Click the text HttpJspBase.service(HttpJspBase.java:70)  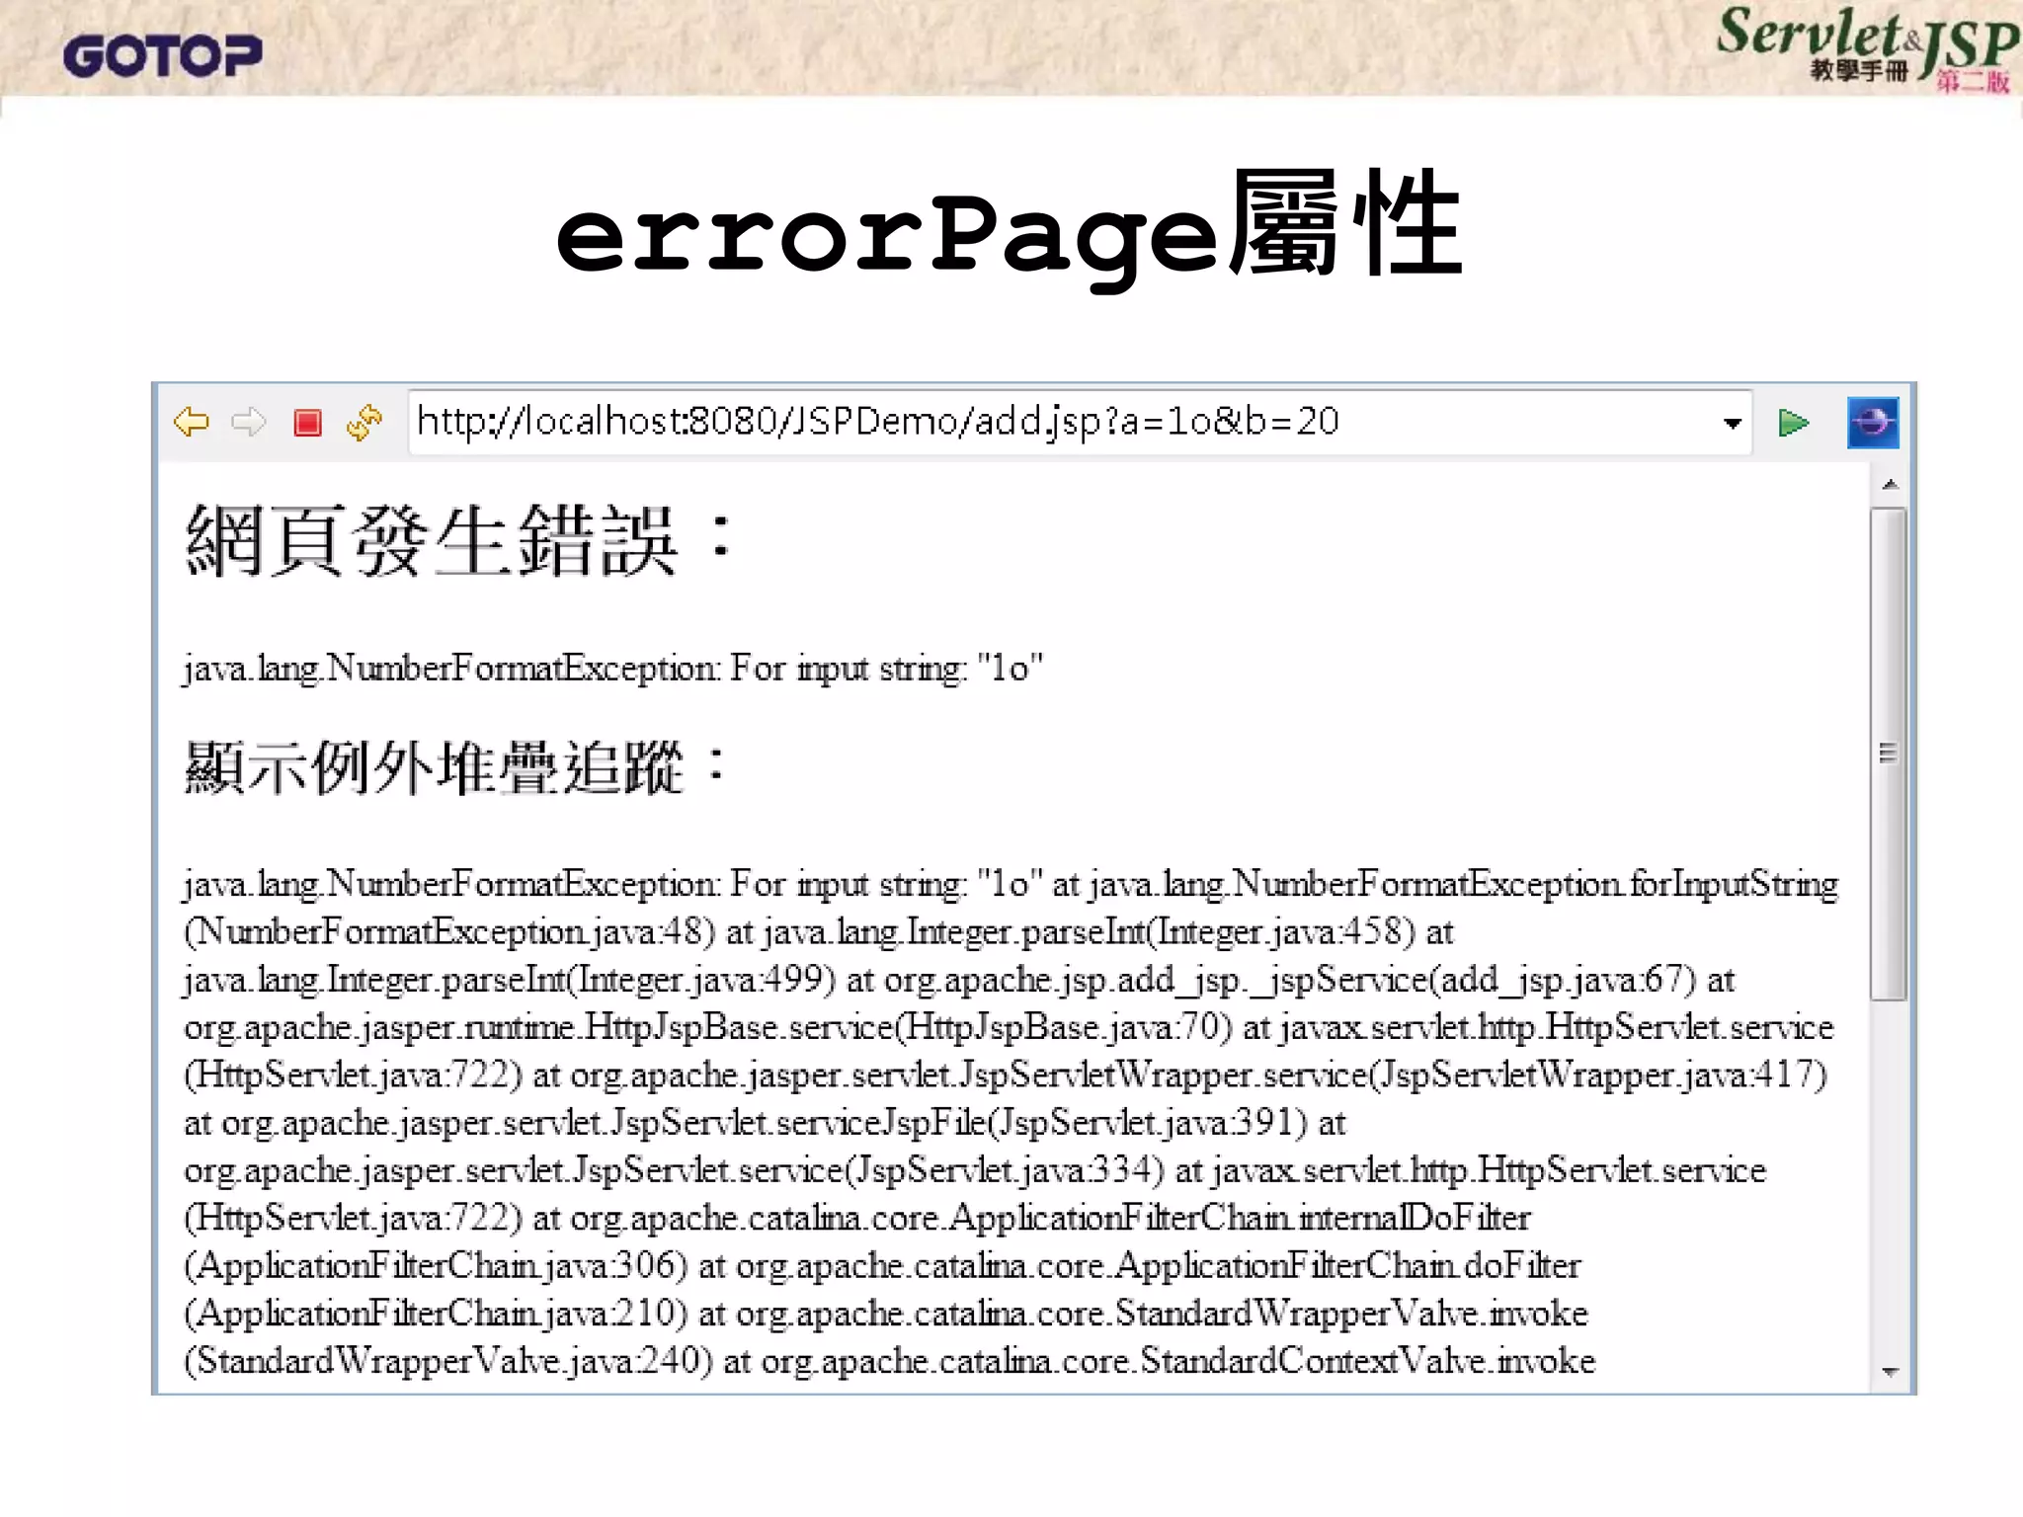[908, 1028]
